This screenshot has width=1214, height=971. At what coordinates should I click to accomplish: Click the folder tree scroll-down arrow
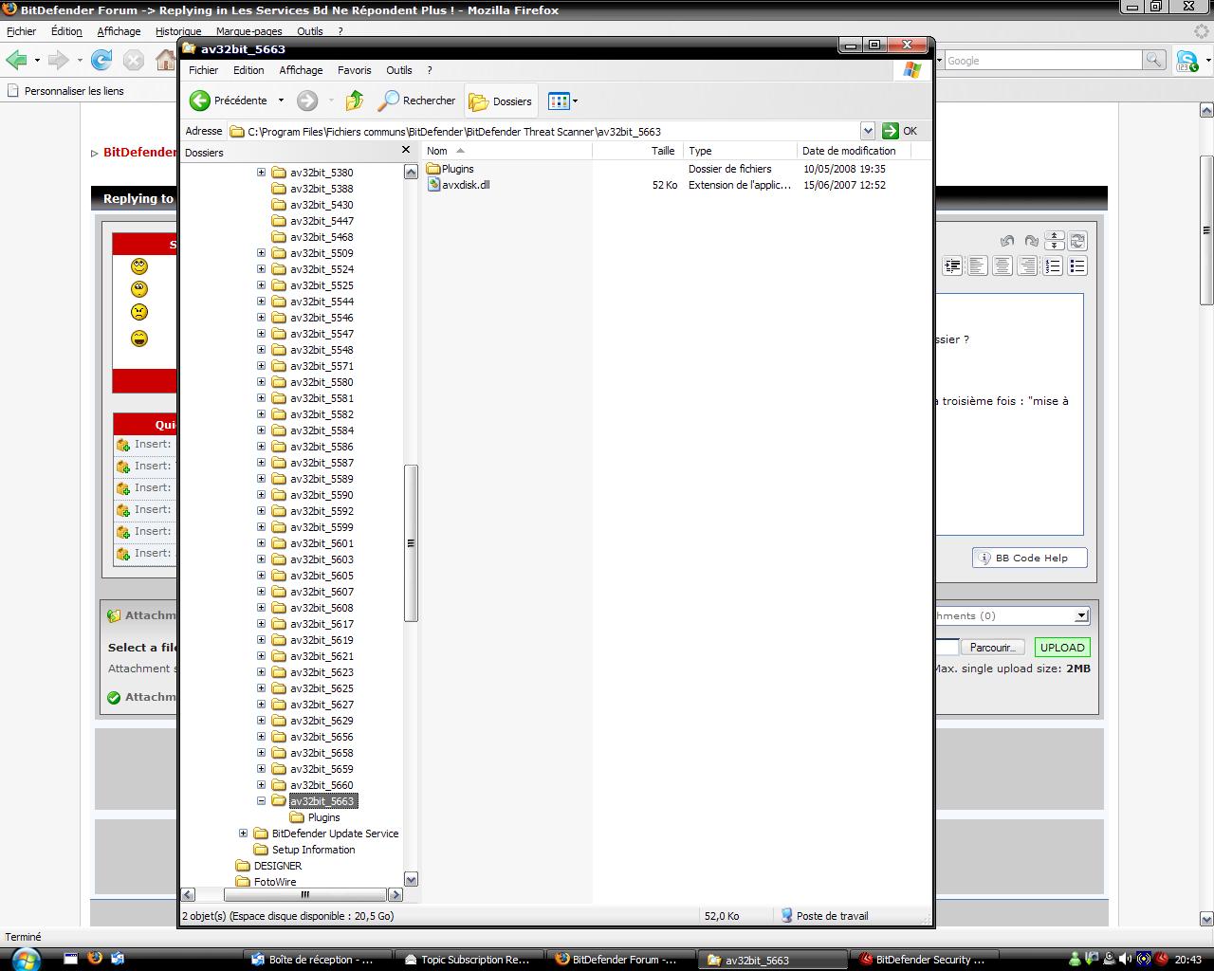point(411,879)
